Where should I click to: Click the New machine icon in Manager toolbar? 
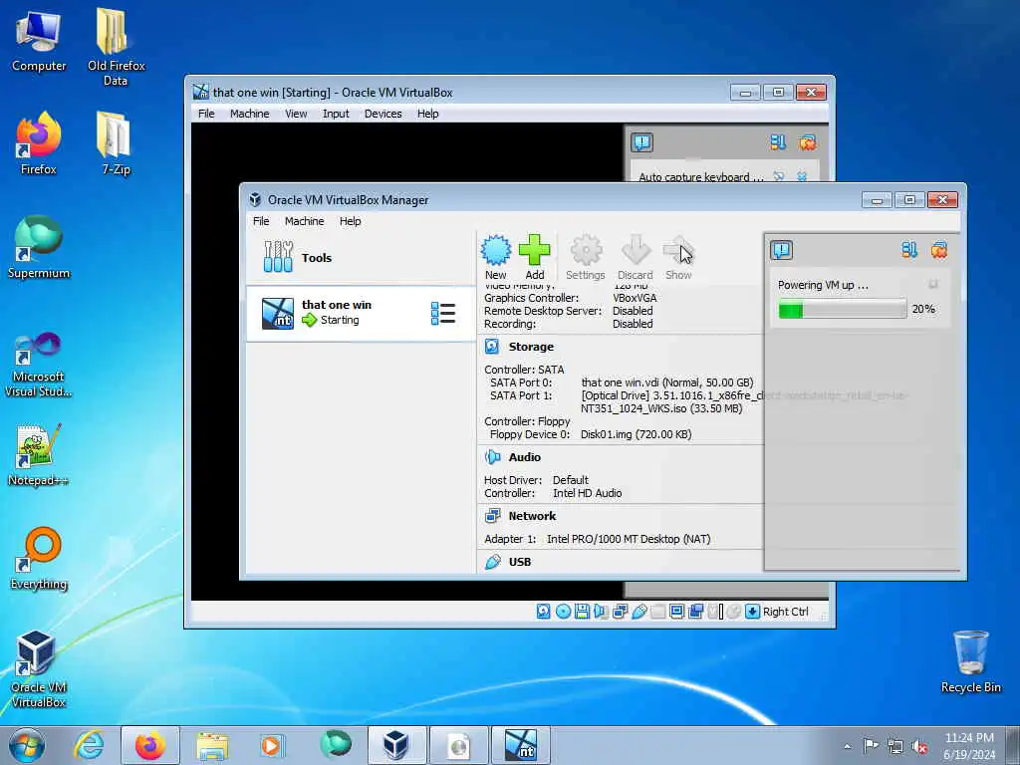[496, 257]
